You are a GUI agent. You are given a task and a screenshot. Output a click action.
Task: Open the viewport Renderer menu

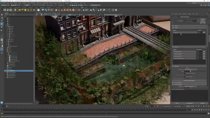tap(54, 13)
